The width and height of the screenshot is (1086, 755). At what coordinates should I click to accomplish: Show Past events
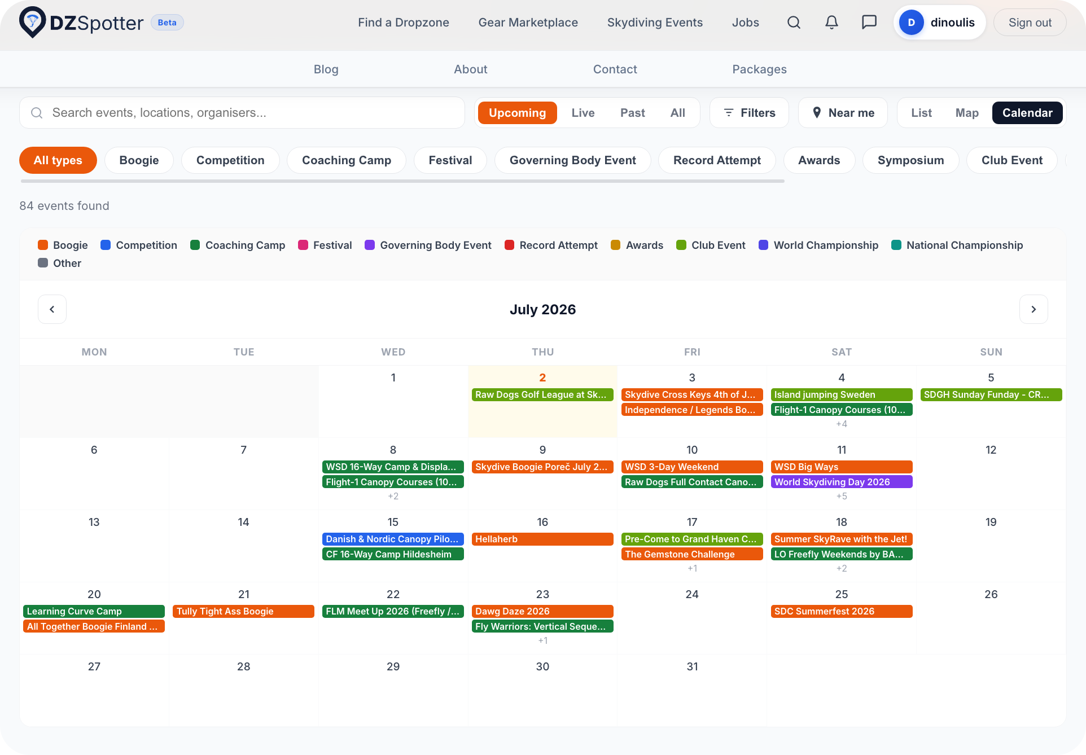tap(632, 113)
